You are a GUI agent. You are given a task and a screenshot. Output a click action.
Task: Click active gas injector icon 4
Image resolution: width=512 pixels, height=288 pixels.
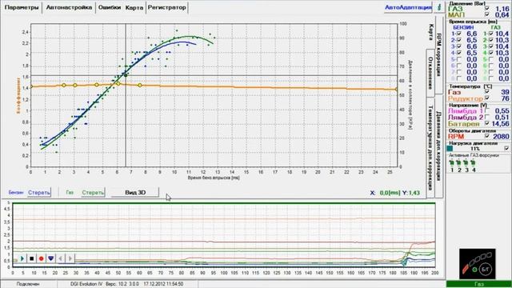click(473, 162)
